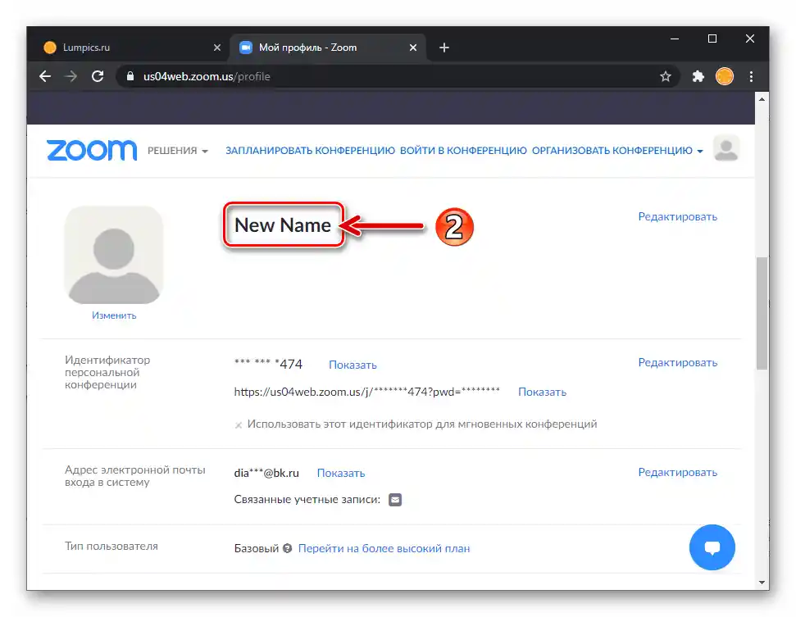Click the scrollbar up arrow

(762, 99)
